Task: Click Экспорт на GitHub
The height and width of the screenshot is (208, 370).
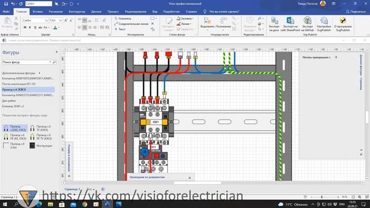Action: tap(308, 24)
